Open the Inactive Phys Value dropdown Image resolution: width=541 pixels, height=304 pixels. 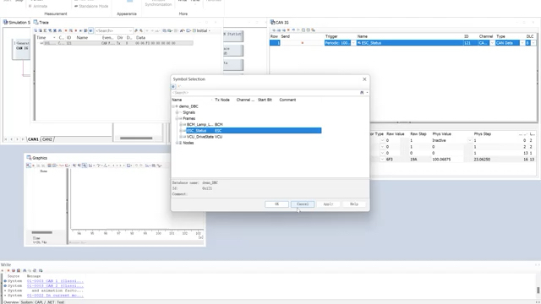pos(470,140)
